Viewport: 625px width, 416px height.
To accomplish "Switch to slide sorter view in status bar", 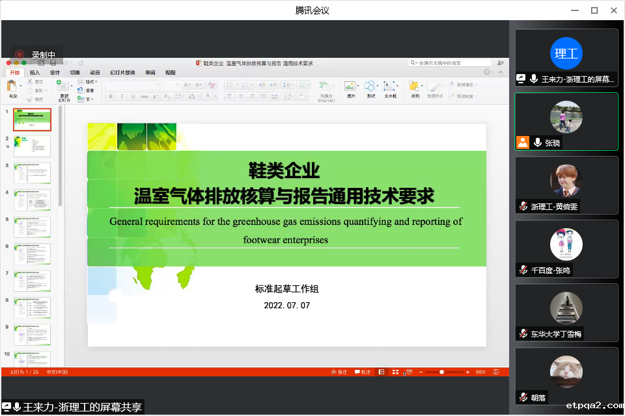I will (395, 372).
